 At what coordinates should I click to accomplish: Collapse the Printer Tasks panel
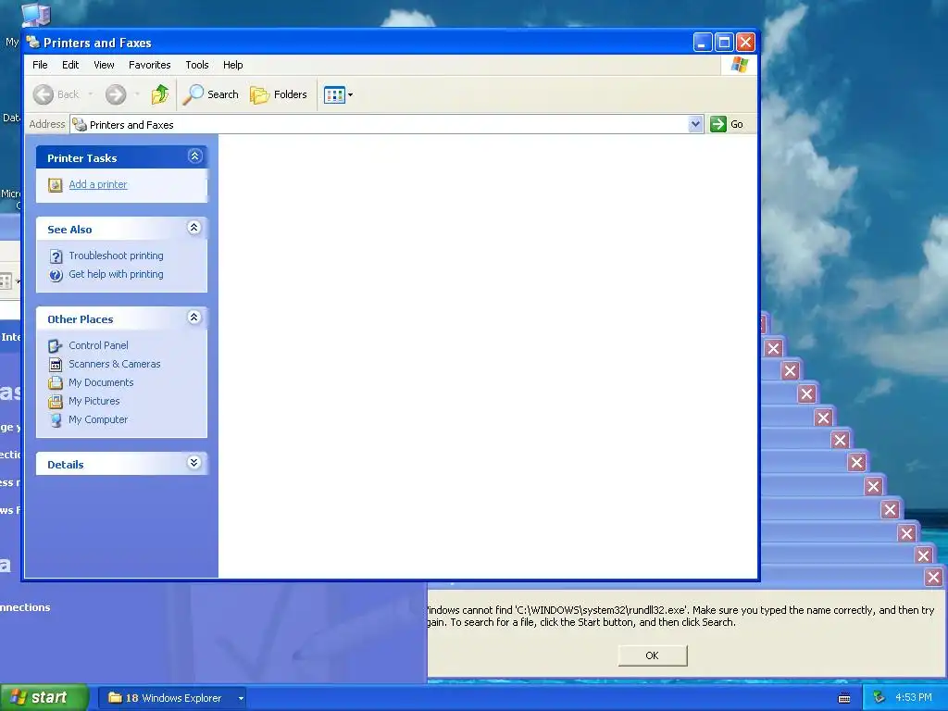tap(194, 156)
